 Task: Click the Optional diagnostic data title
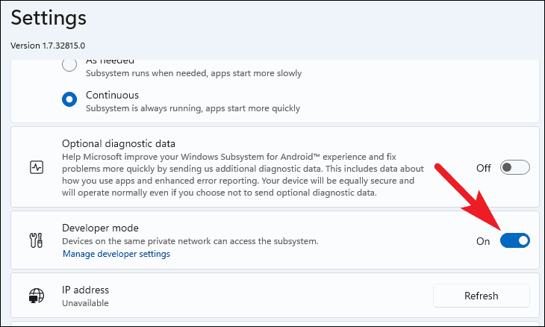tap(119, 143)
